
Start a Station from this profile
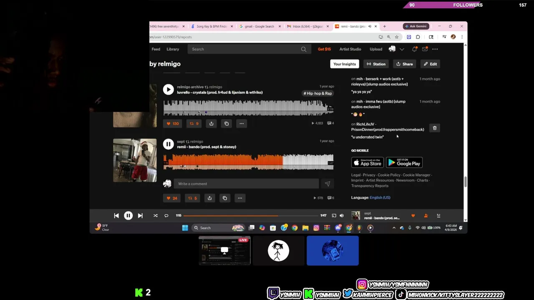pyautogui.click(x=376, y=64)
